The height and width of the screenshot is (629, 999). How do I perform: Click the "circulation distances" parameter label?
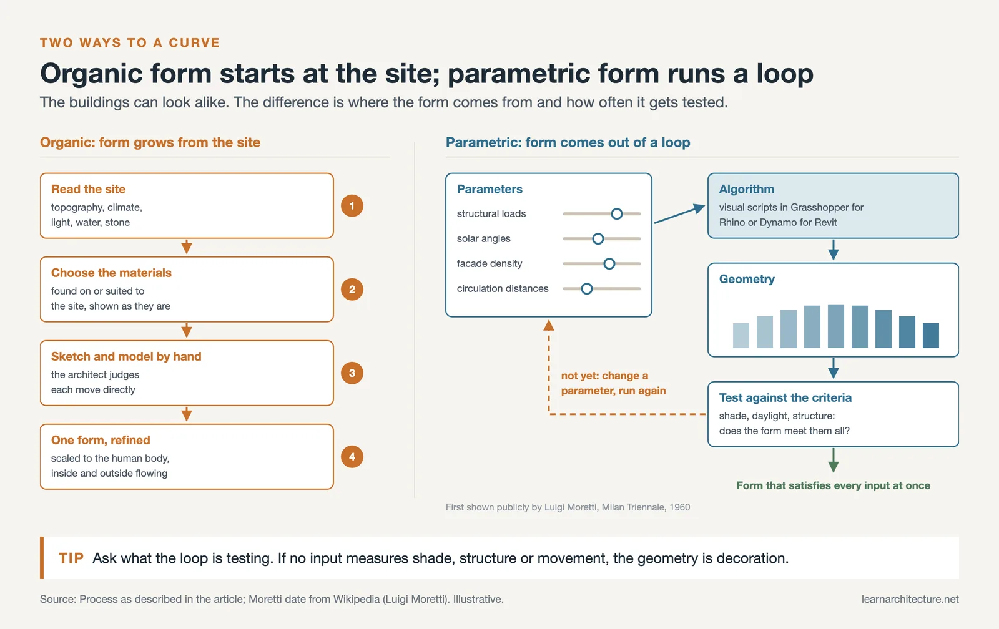pyautogui.click(x=503, y=288)
